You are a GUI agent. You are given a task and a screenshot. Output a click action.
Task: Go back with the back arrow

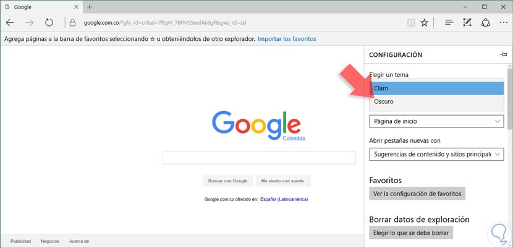10,23
